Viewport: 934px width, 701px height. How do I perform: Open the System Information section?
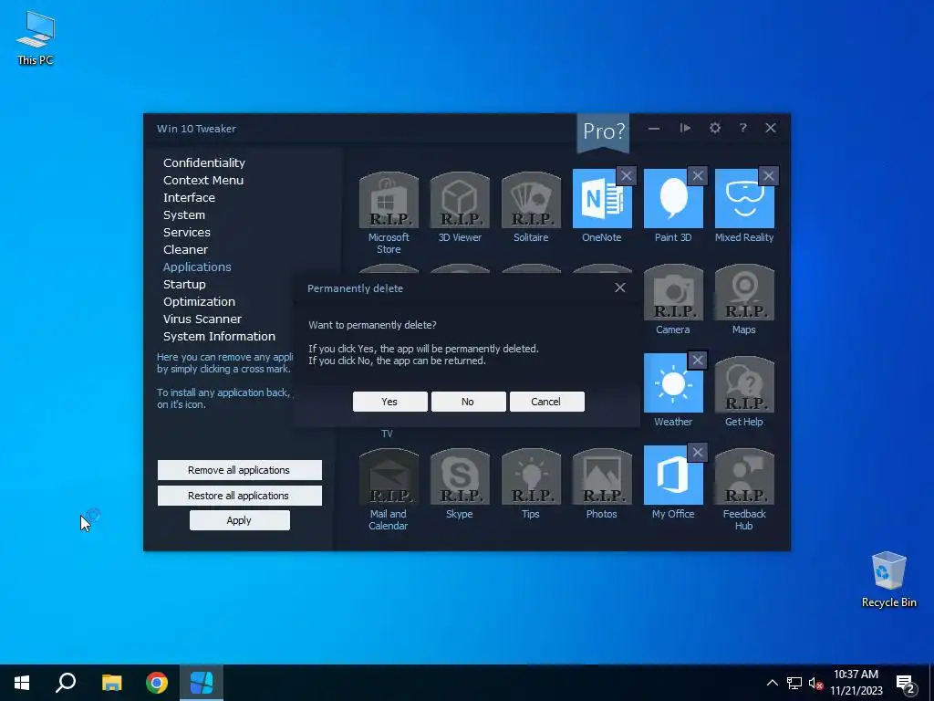(x=219, y=336)
